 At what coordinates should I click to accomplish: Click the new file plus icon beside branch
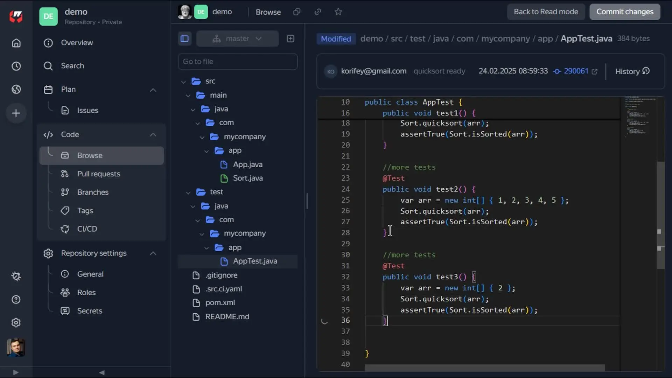pos(290,38)
